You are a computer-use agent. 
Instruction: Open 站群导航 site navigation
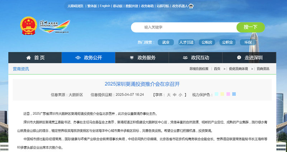163,6
